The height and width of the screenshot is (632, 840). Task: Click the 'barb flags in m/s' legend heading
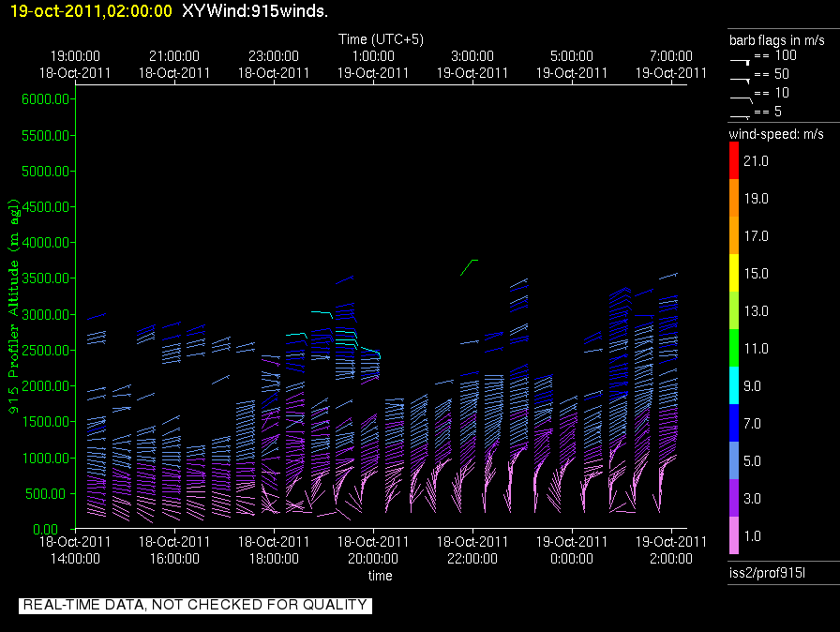777,40
